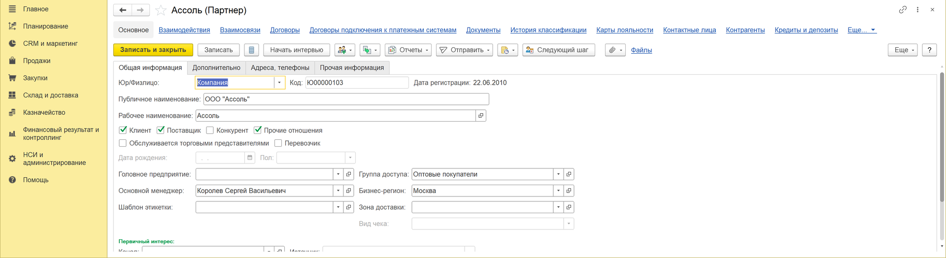
Task: Open the create-based-on icon dropdown
Action: [x=370, y=50]
